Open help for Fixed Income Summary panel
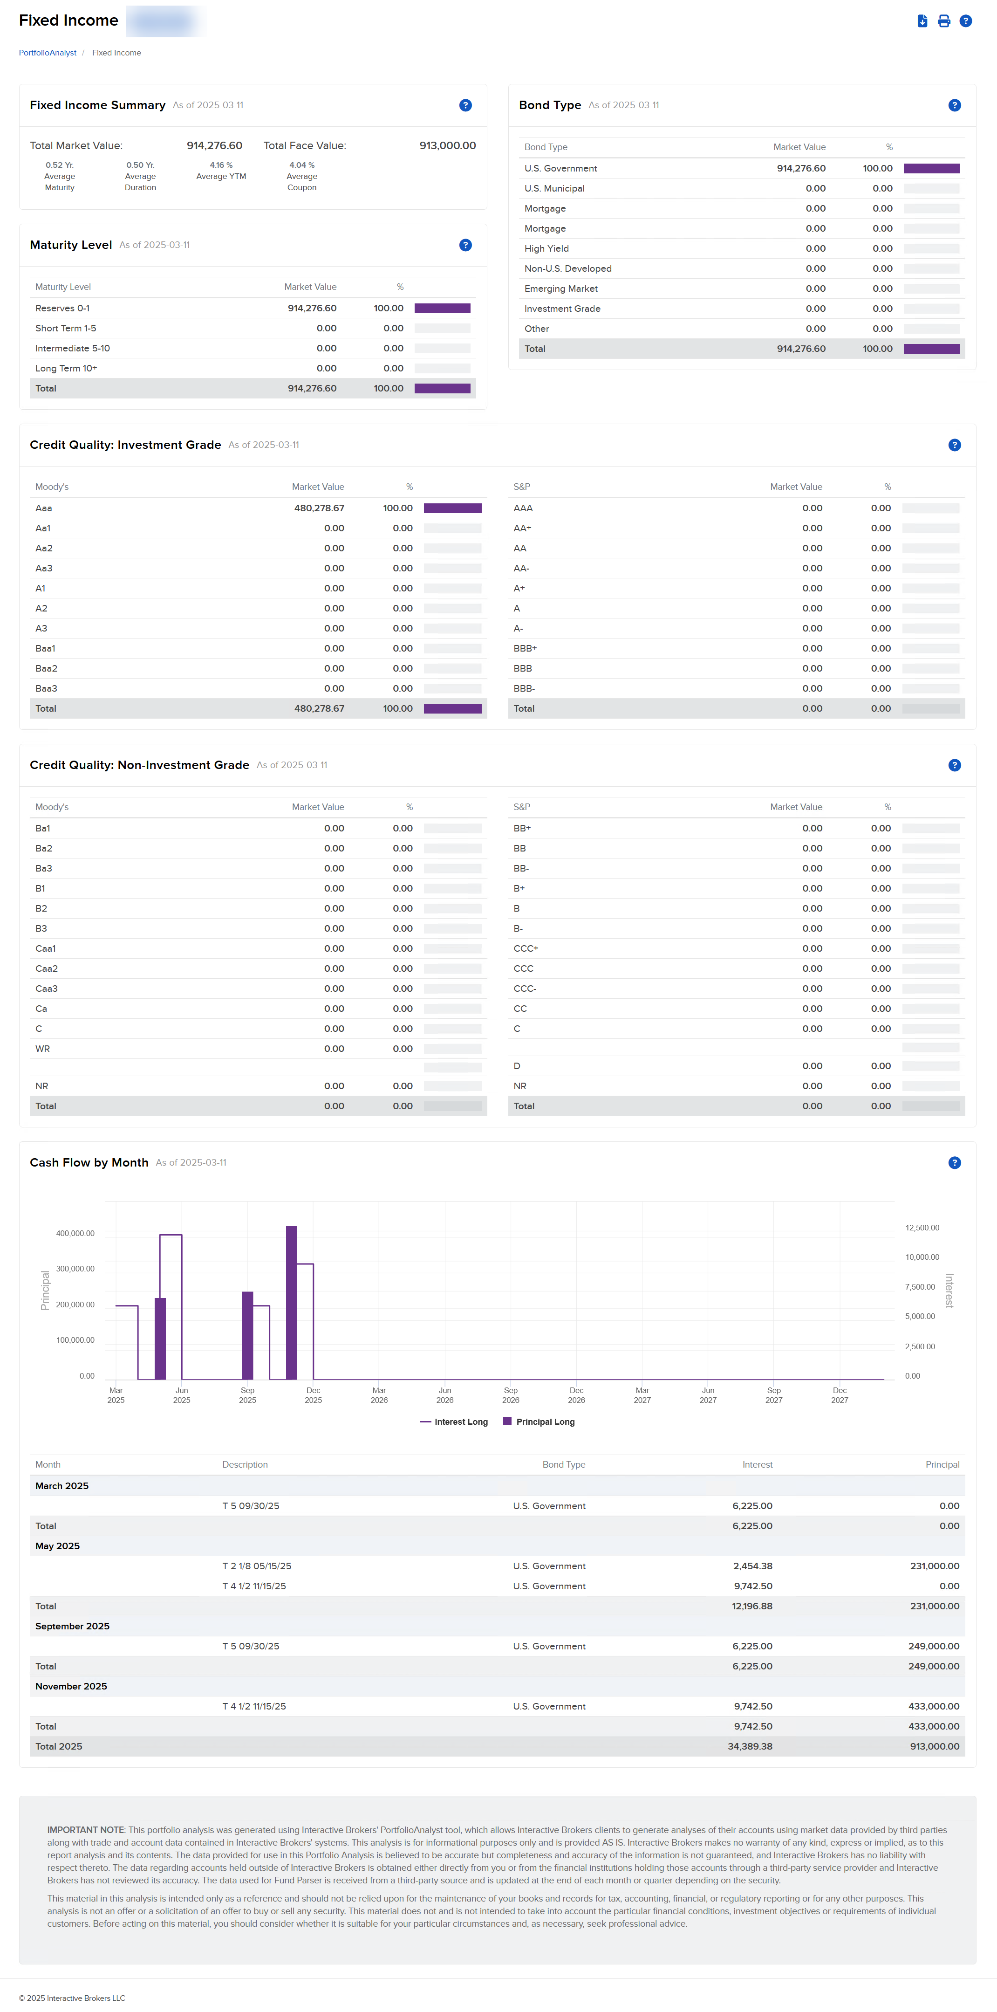 pos(465,105)
